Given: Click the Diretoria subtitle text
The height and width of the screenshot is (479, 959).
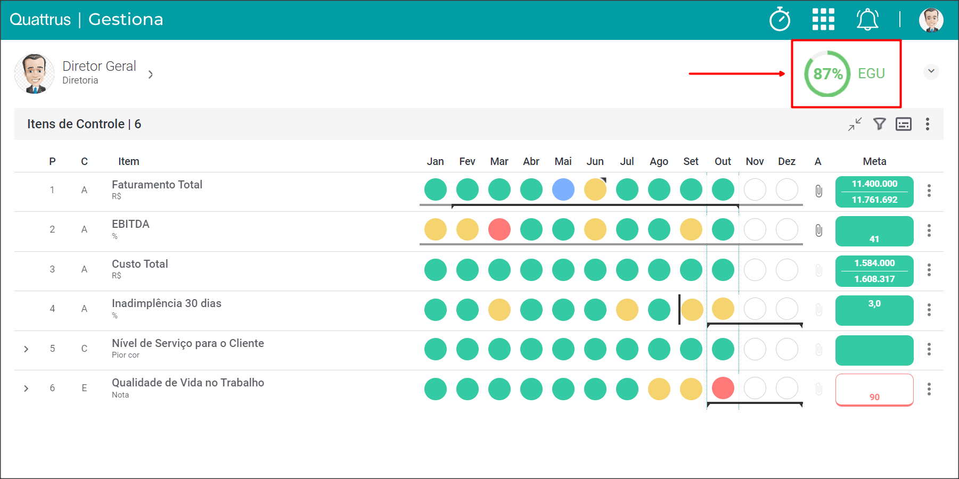Looking at the screenshot, I should click(80, 80).
